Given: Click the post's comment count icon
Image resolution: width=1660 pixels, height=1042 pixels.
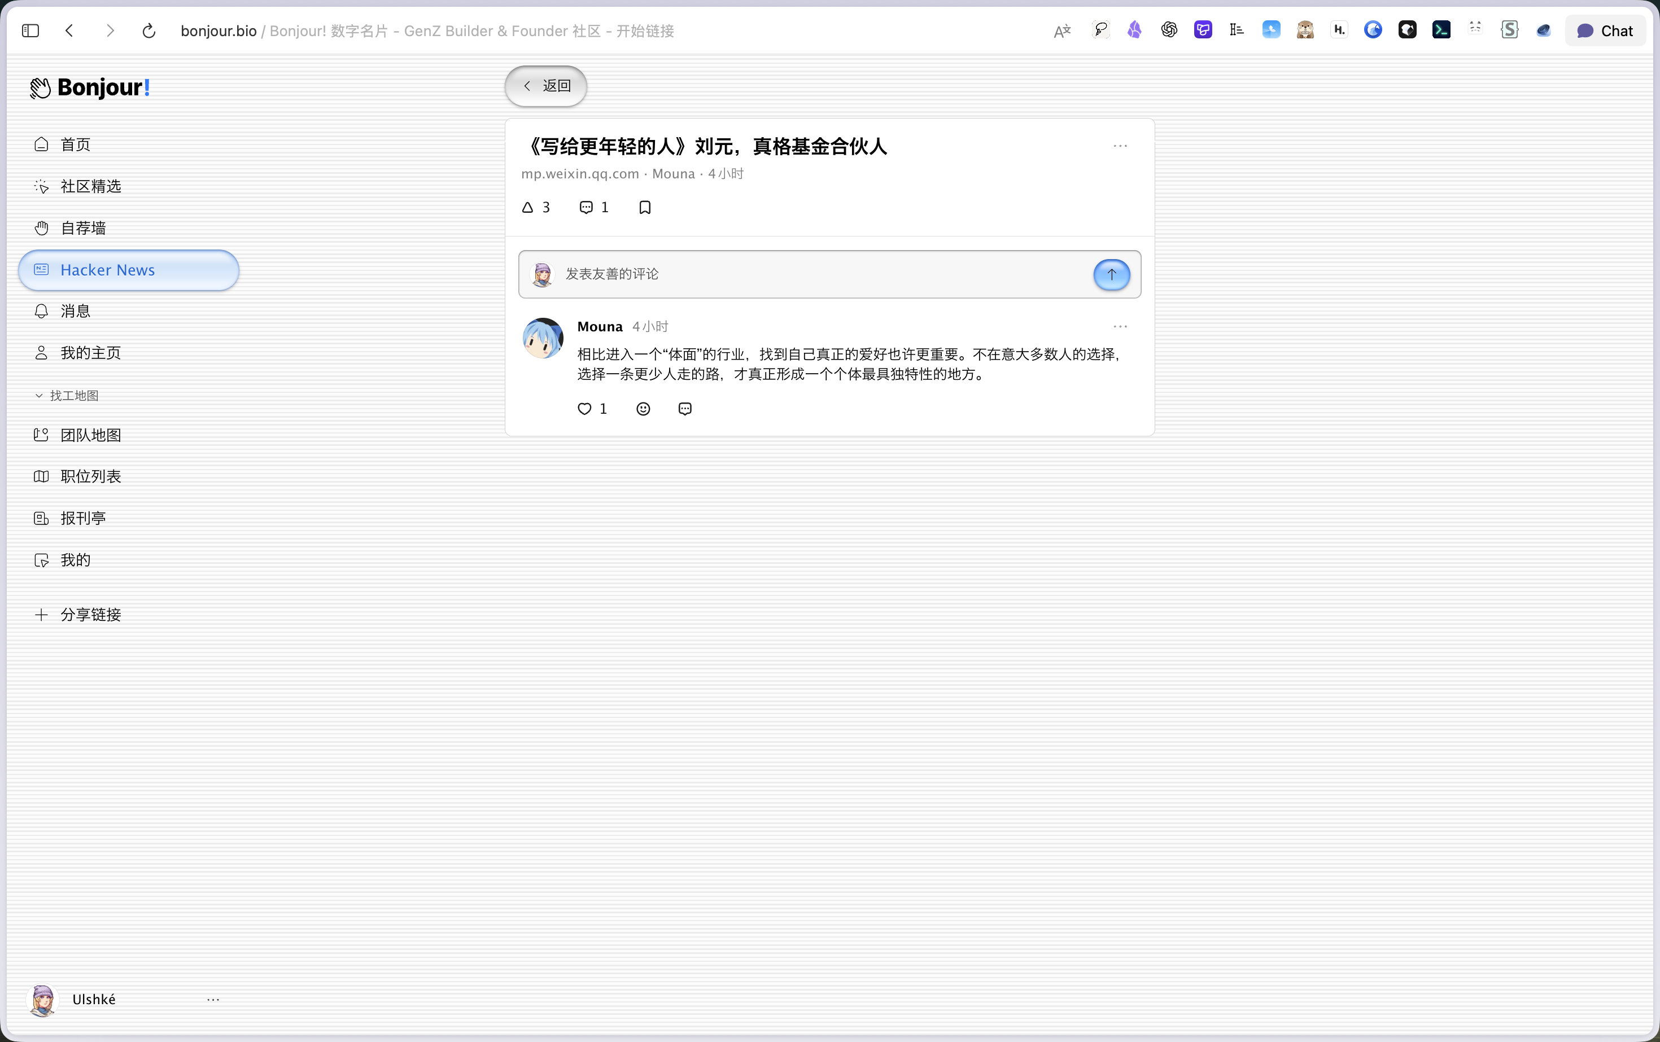Looking at the screenshot, I should click(x=593, y=207).
